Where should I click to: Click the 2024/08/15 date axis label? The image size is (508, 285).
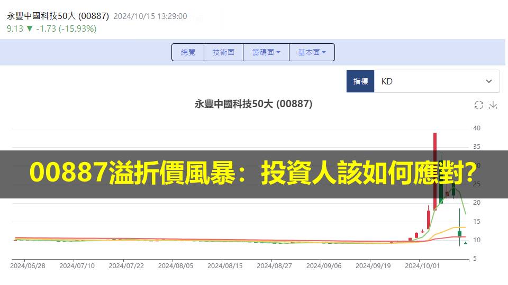click(x=225, y=266)
